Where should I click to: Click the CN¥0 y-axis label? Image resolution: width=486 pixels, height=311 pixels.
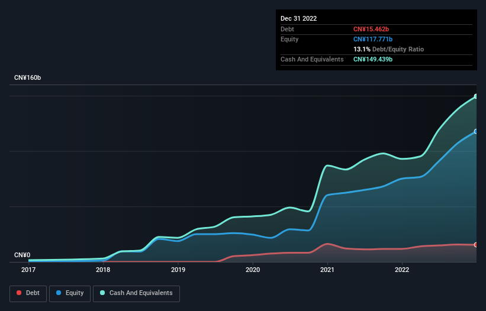22,255
